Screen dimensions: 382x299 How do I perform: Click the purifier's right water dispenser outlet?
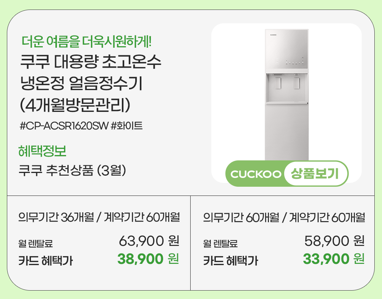click(x=296, y=83)
